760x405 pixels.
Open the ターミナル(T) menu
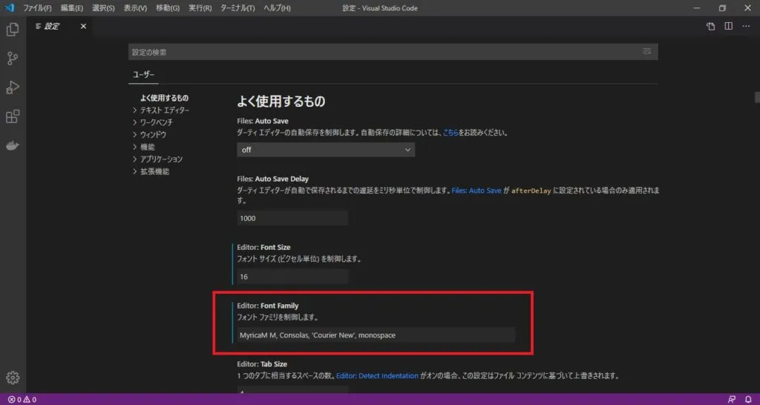237,8
